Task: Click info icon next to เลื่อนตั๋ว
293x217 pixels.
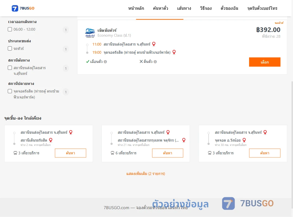Action: pos(105,62)
